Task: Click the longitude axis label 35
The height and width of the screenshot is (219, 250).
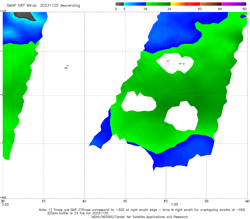Action: tap(43, 201)
